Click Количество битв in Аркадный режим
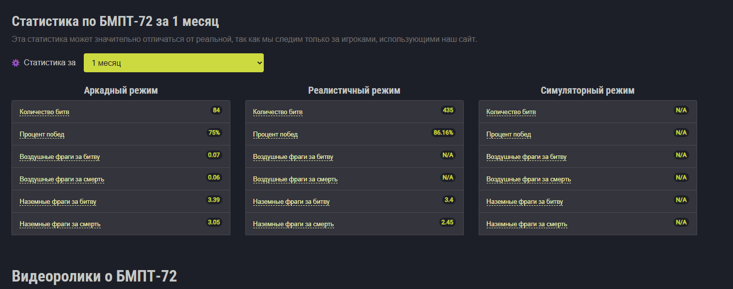 (44, 112)
